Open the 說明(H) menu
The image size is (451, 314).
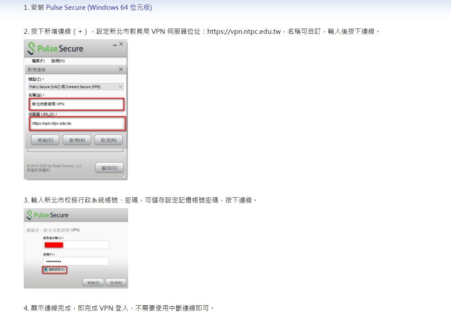pyautogui.click(x=58, y=61)
